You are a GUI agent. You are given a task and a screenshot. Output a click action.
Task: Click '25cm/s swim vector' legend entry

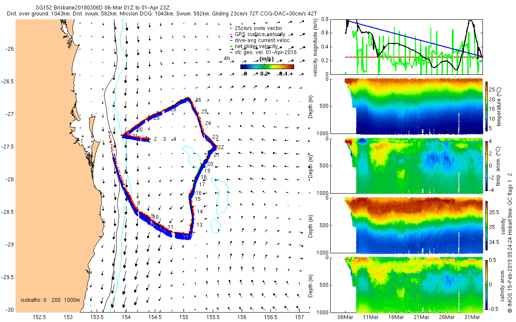(x=258, y=28)
